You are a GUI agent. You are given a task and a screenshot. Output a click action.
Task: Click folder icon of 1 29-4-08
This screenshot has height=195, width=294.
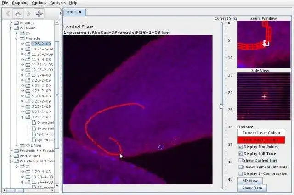tap(28, 172)
